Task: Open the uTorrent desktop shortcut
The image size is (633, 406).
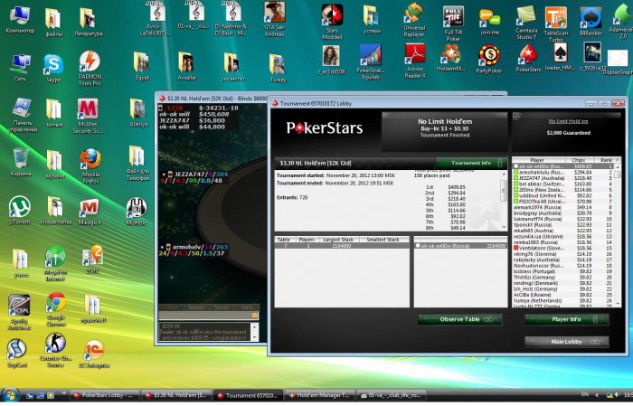Action: pyautogui.click(x=19, y=210)
